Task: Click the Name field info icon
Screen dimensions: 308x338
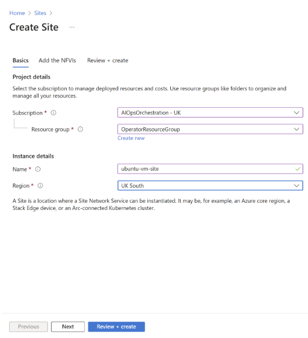Action: (38, 169)
